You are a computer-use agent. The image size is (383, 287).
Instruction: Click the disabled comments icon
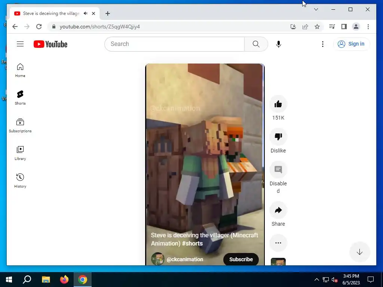[x=278, y=170]
